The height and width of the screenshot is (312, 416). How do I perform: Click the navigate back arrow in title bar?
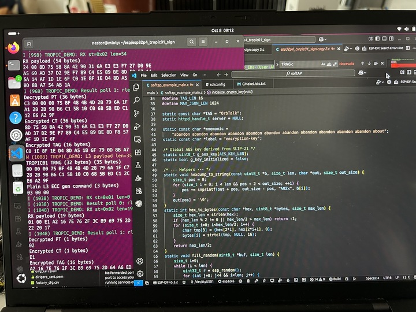click(218, 75)
